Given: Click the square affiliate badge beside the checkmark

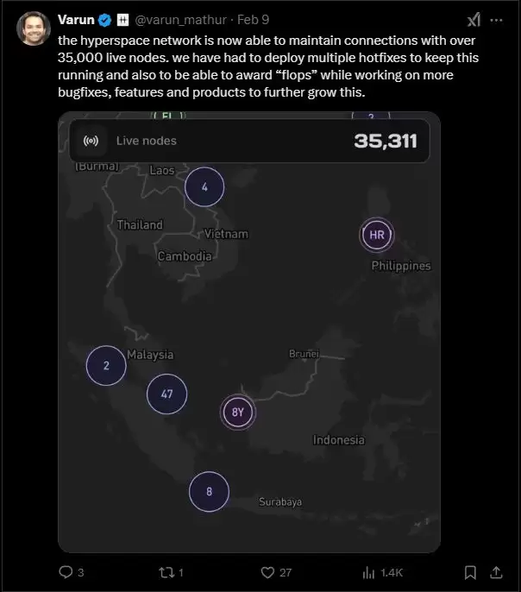Looking at the screenshot, I should (122, 20).
